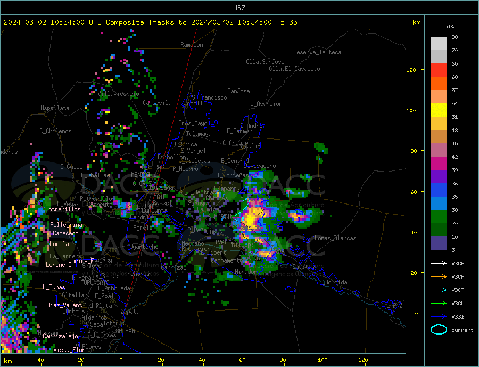Select the 20 dBZ green color swatch

439,230
